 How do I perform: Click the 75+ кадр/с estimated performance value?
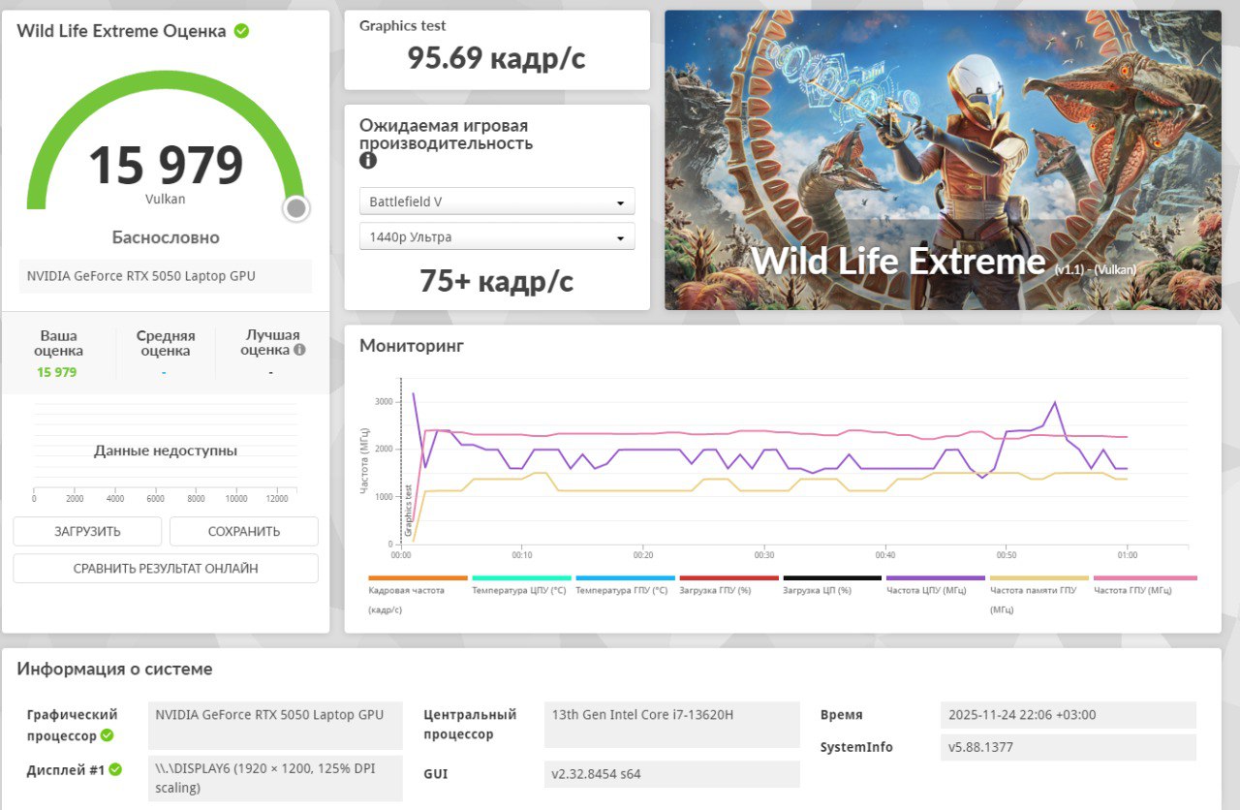[x=497, y=281]
